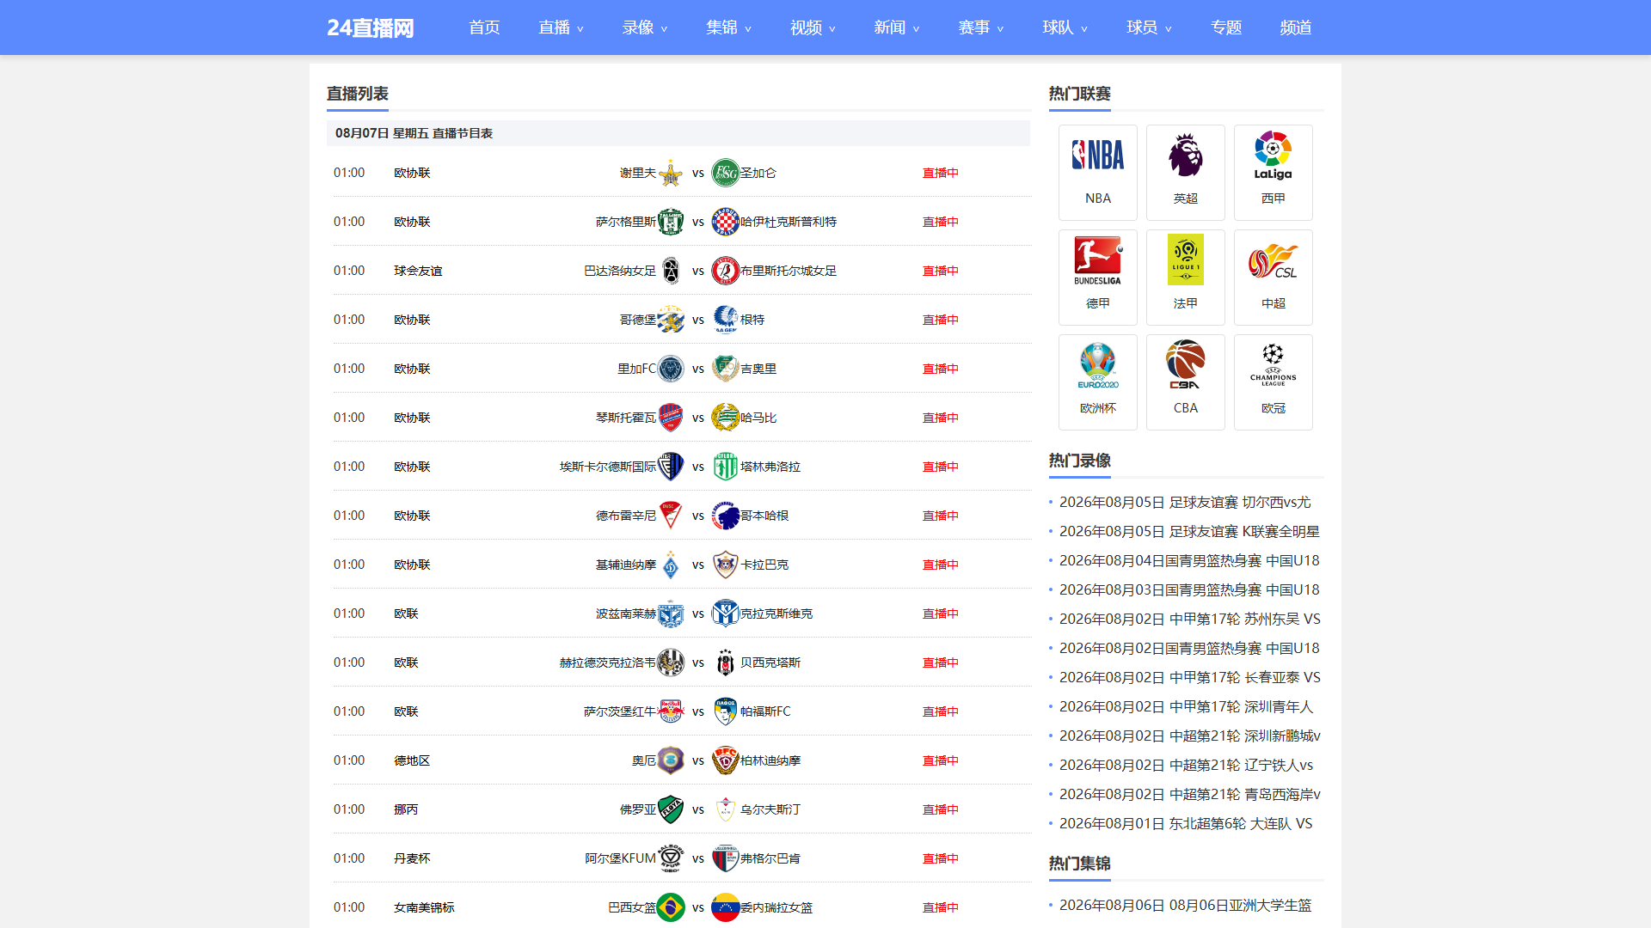1651x928 pixels.
Task: Click team name 克拉克斯维克
Action: pyautogui.click(x=776, y=614)
